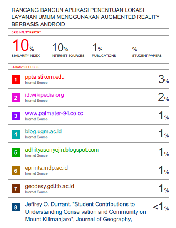The height and width of the screenshot is (228, 176).
Task: Click the teal number 4 source badge
Action: [16, 134]
